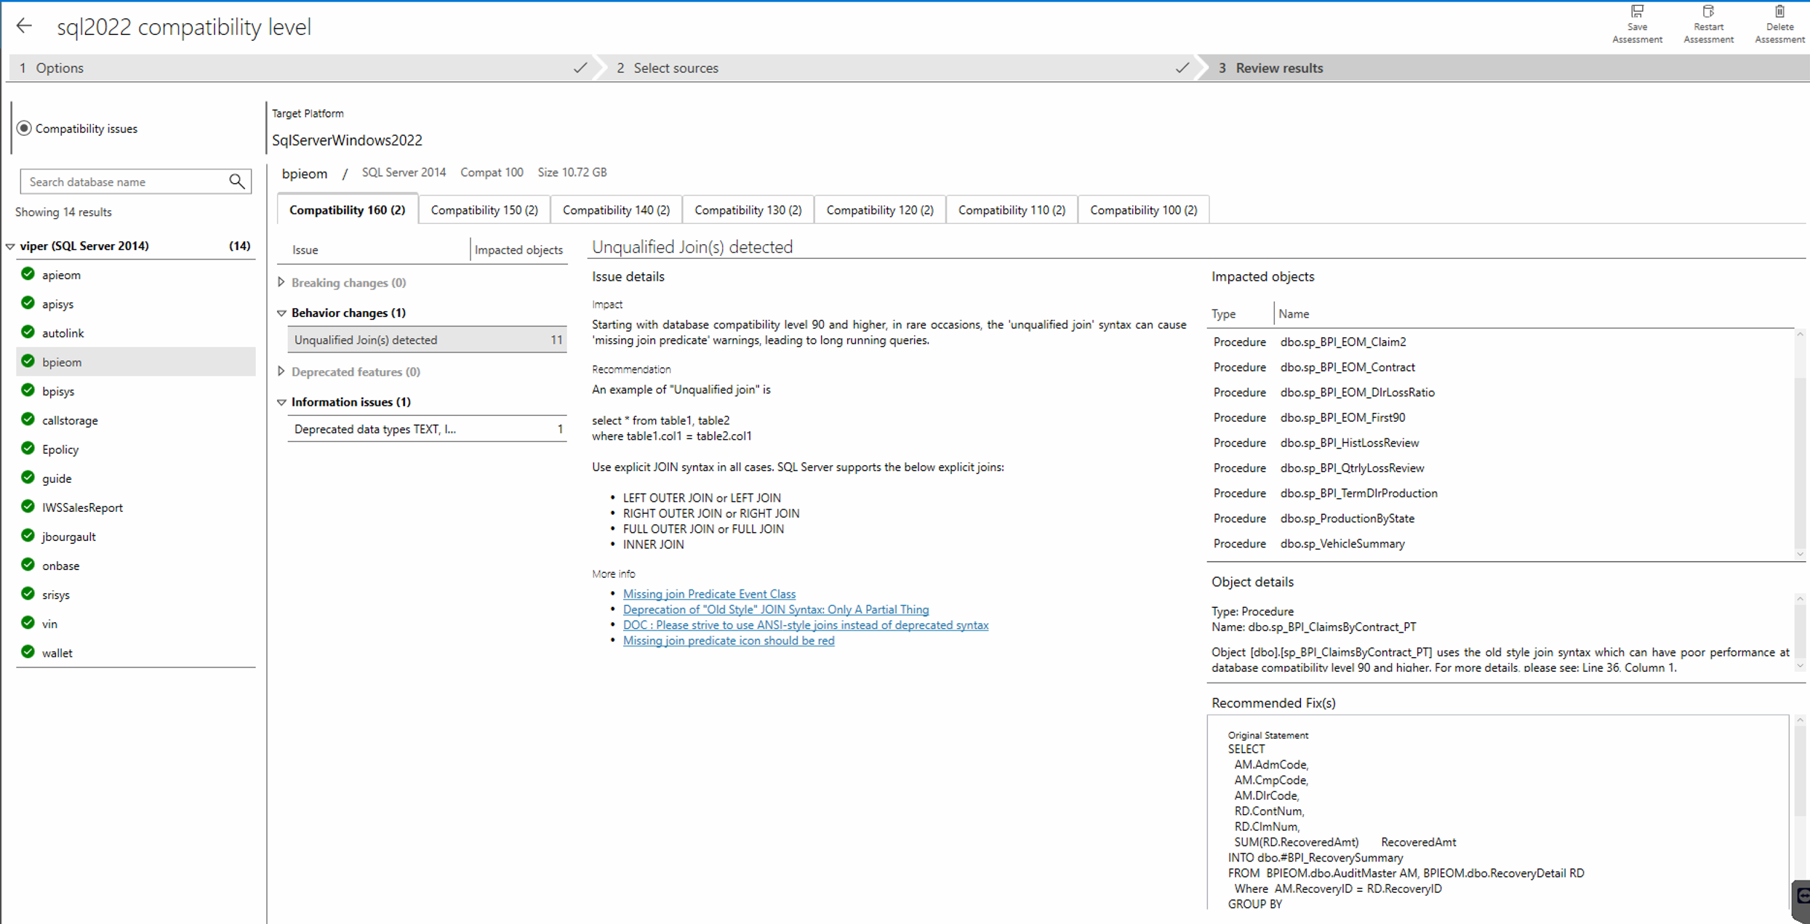Select the Deprecated data types TEXT issue row
The image size is (1810, 924).
(x=427, y=429)
